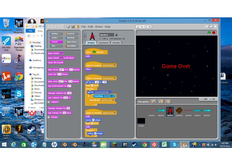Select the shrink sprite tool

coord(150,27)
